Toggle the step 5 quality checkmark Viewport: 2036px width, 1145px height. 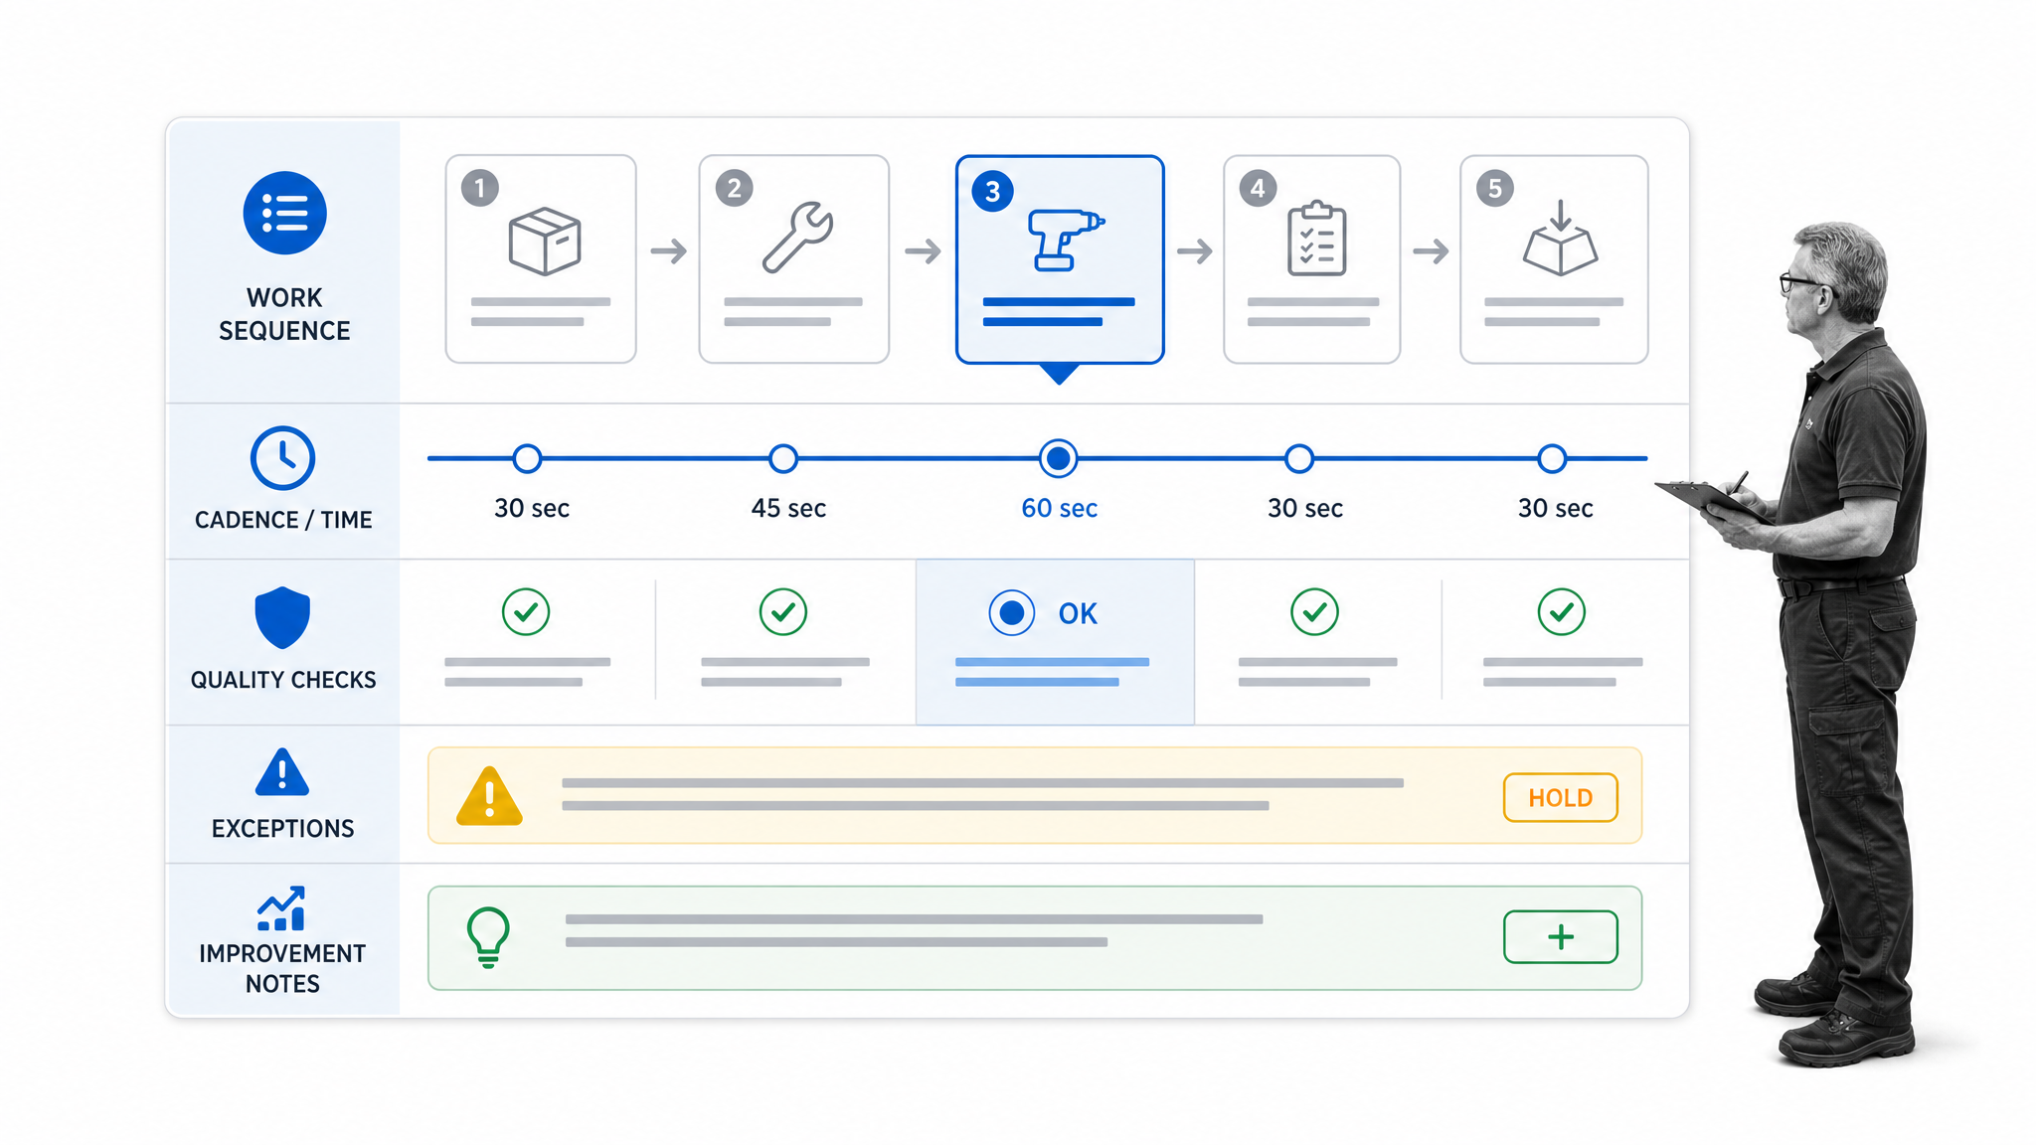point(1562,611)
